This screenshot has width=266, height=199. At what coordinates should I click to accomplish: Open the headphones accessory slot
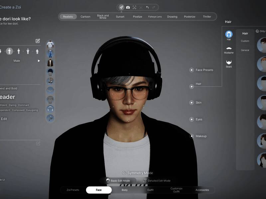[x=50, y=109]
